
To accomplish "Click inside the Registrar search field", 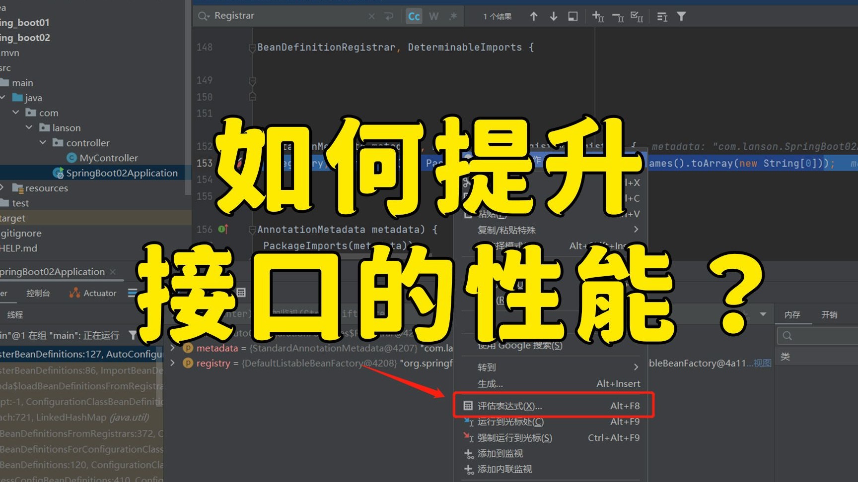I will [278, 16].
